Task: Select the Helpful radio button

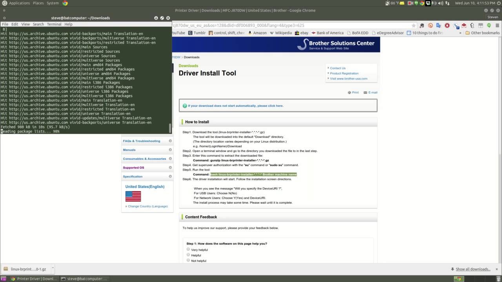Action: 188,255
